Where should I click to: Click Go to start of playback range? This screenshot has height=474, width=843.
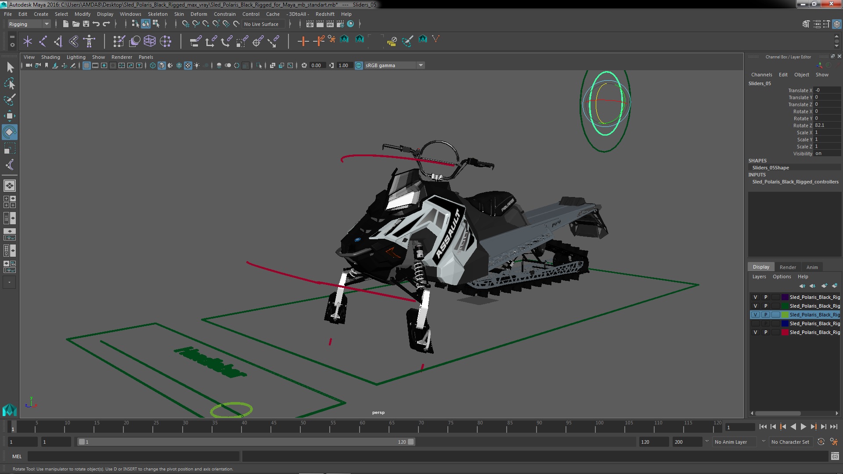[x=763, y=427]
